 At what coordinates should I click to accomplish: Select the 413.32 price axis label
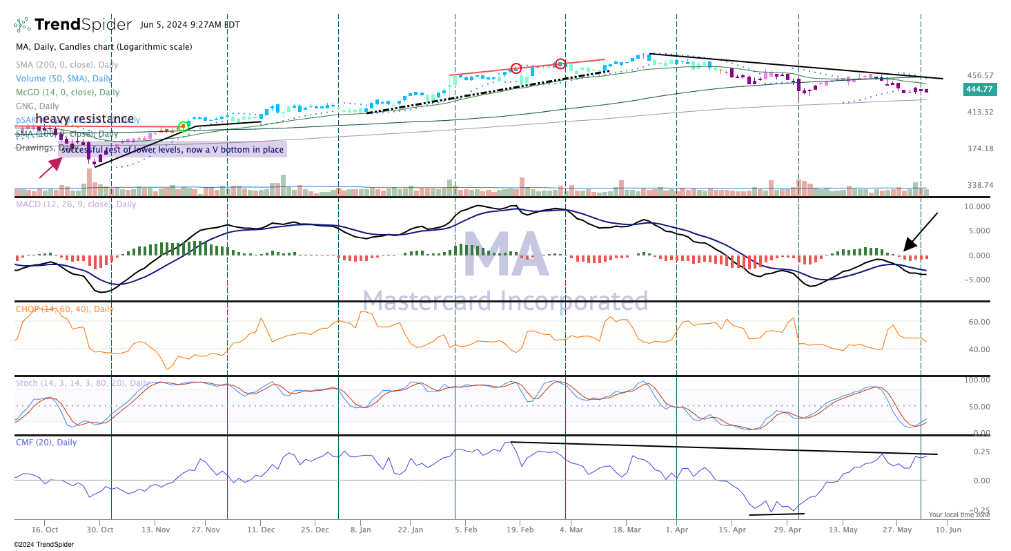[981, 112]
